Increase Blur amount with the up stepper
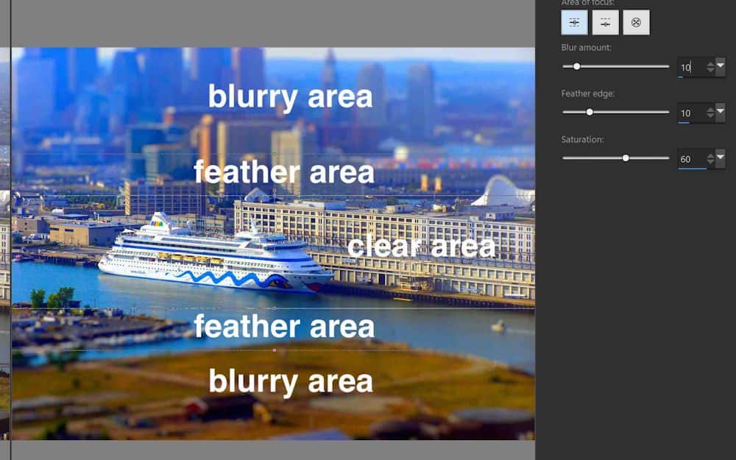The height and width of the screenshot is (460, 736). [710, 63]
